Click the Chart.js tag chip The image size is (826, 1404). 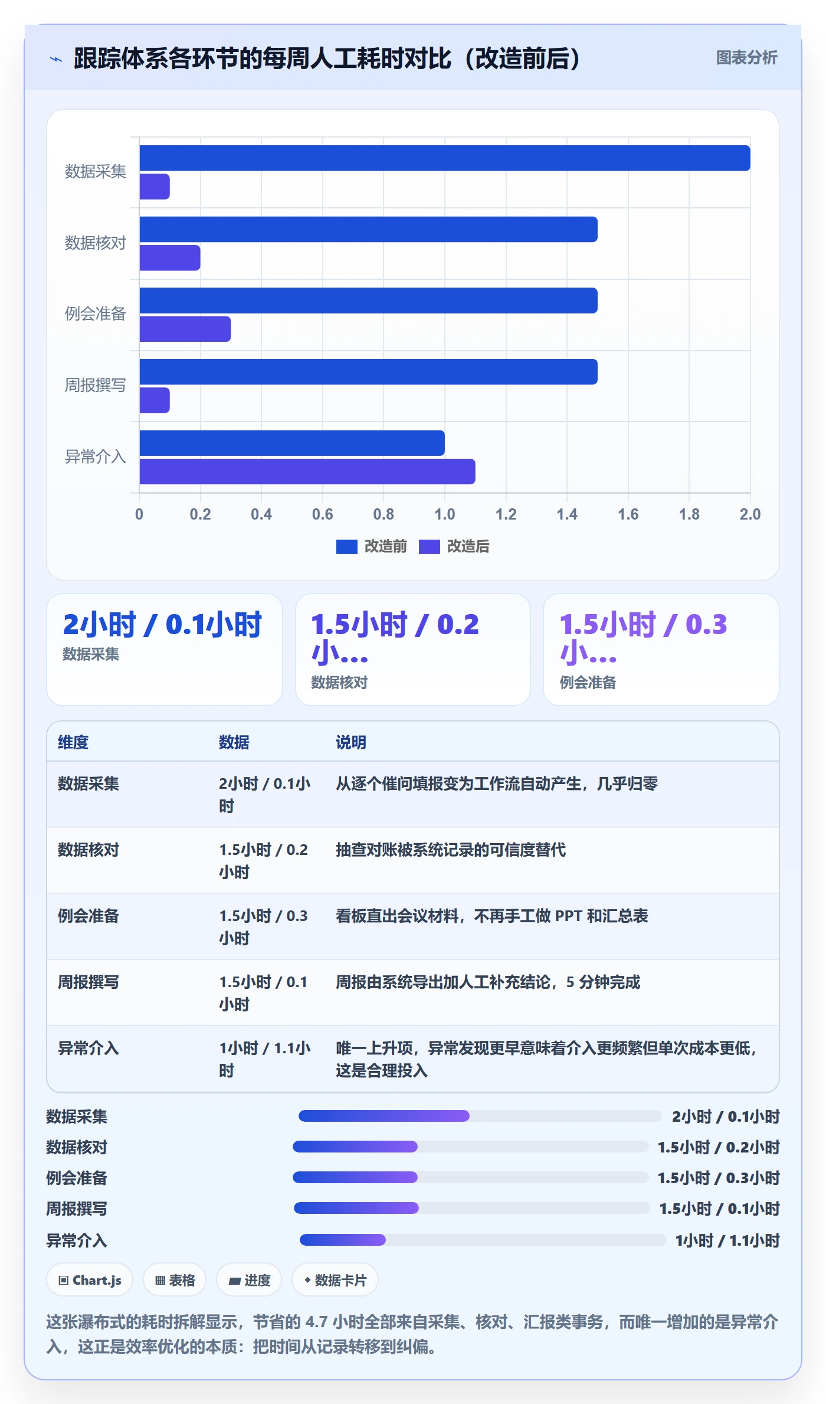[90, 1280]
